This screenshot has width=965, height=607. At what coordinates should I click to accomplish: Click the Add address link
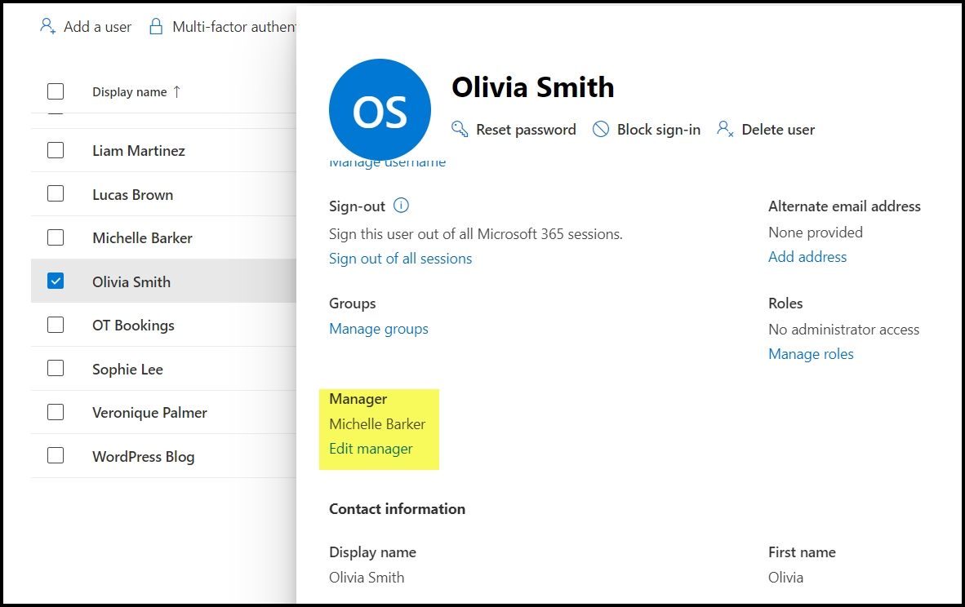point(807,257)
